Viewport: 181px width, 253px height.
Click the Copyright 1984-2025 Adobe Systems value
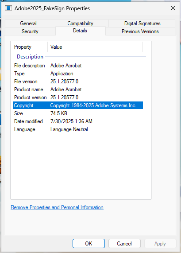[x=95, y=105]
